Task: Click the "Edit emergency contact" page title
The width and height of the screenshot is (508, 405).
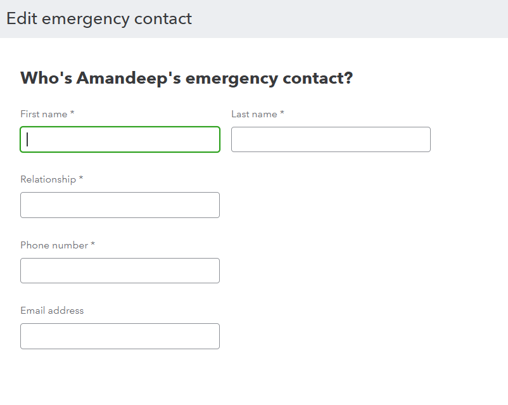Action: click(x=99, y=18)
